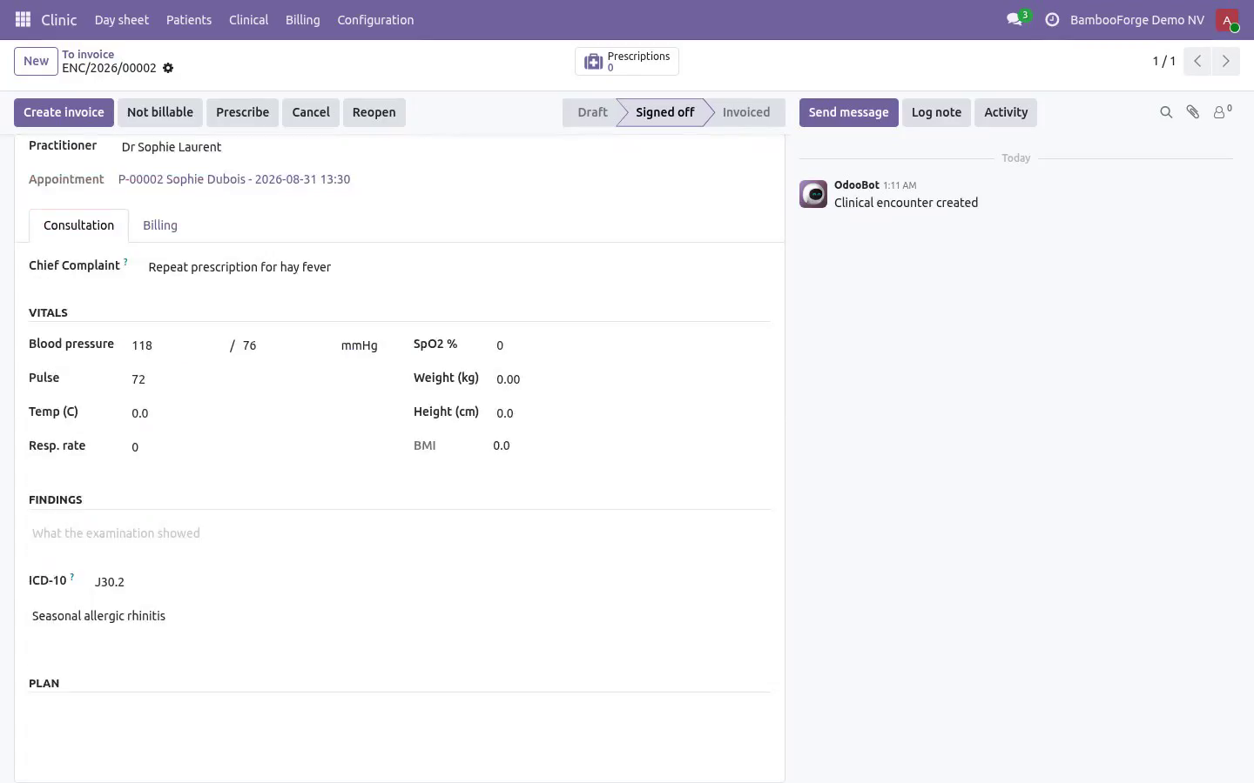Open attachments paperclip icon
The image size is (1254, 783).
(1193, 112)
